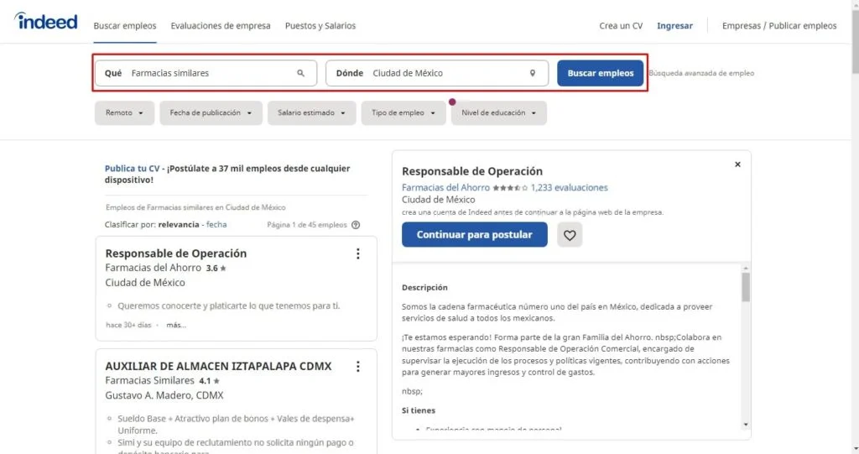Click 'Si tienes' heading in description
This screenshot has width=859, height=454.
(x=419, y=410)
